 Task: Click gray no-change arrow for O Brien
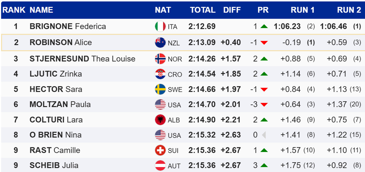tap(264, 135)
